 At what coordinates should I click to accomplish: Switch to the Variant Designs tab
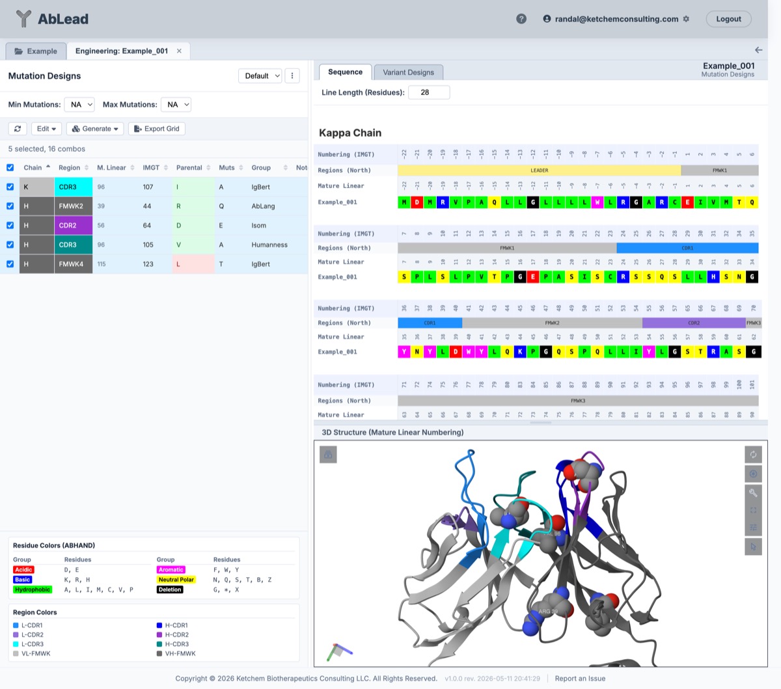(x=408, y=72)
